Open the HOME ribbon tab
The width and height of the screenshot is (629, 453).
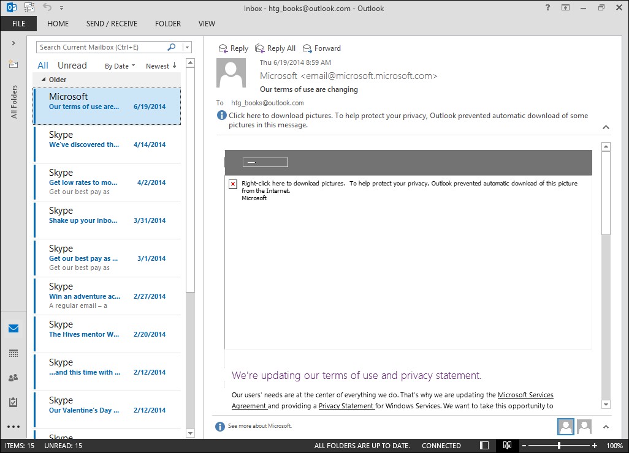pyautogui.click(x=58, y=24)
